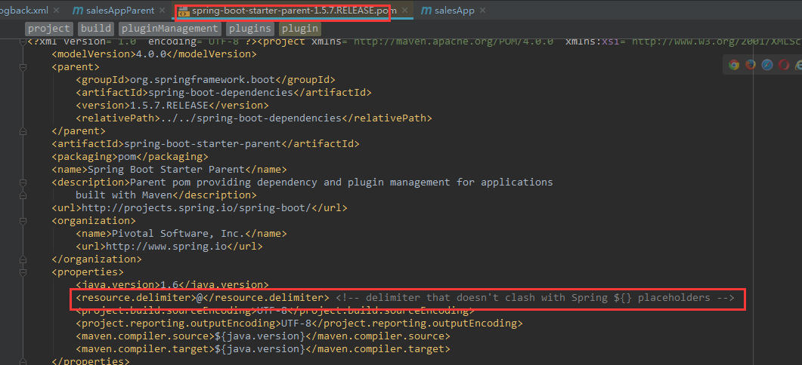Screen dimensions: 802x365
Task: Click 'built with Maven' description line
Action: tap(166, 195)
